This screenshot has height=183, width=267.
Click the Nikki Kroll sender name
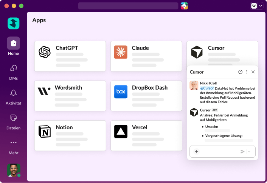pyautogui.click(x=208, y=83)
